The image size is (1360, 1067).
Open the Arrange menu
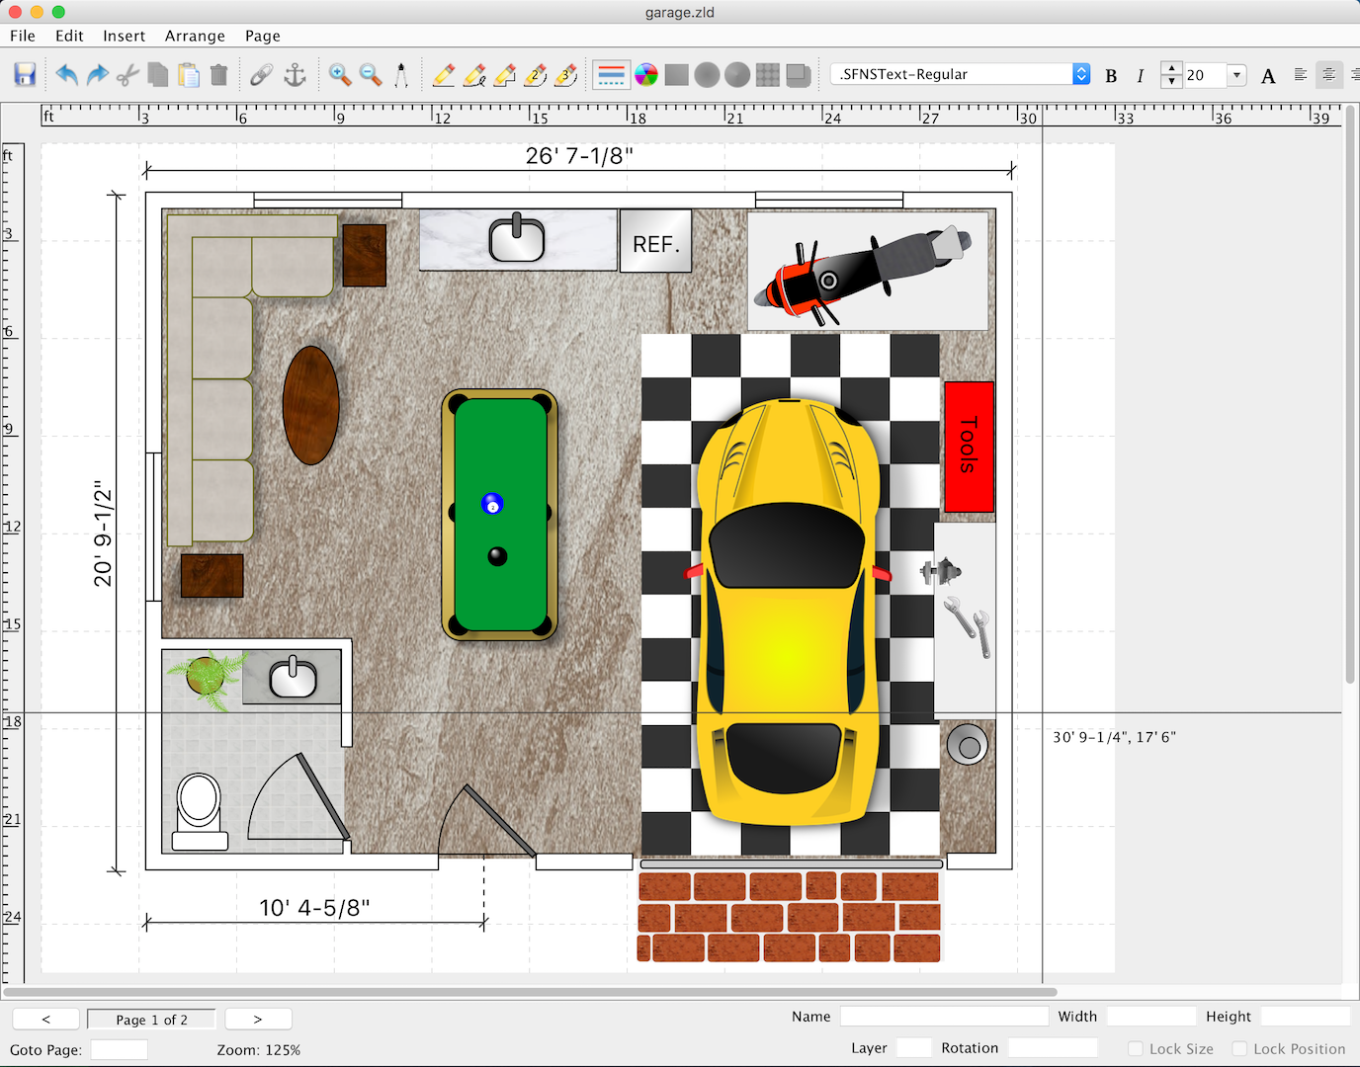pyautogui.click(x=195, y=36)
